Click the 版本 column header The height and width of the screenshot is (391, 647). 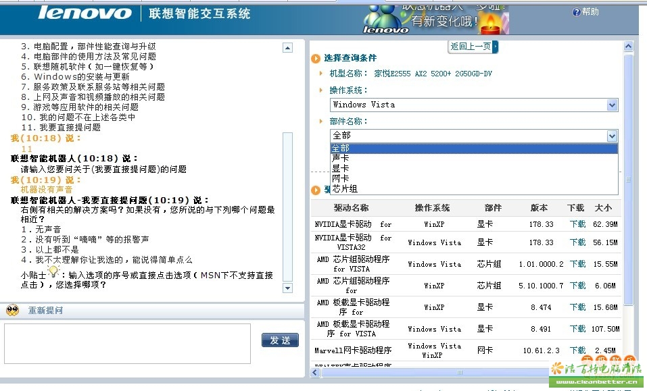[x=539, y=208]
